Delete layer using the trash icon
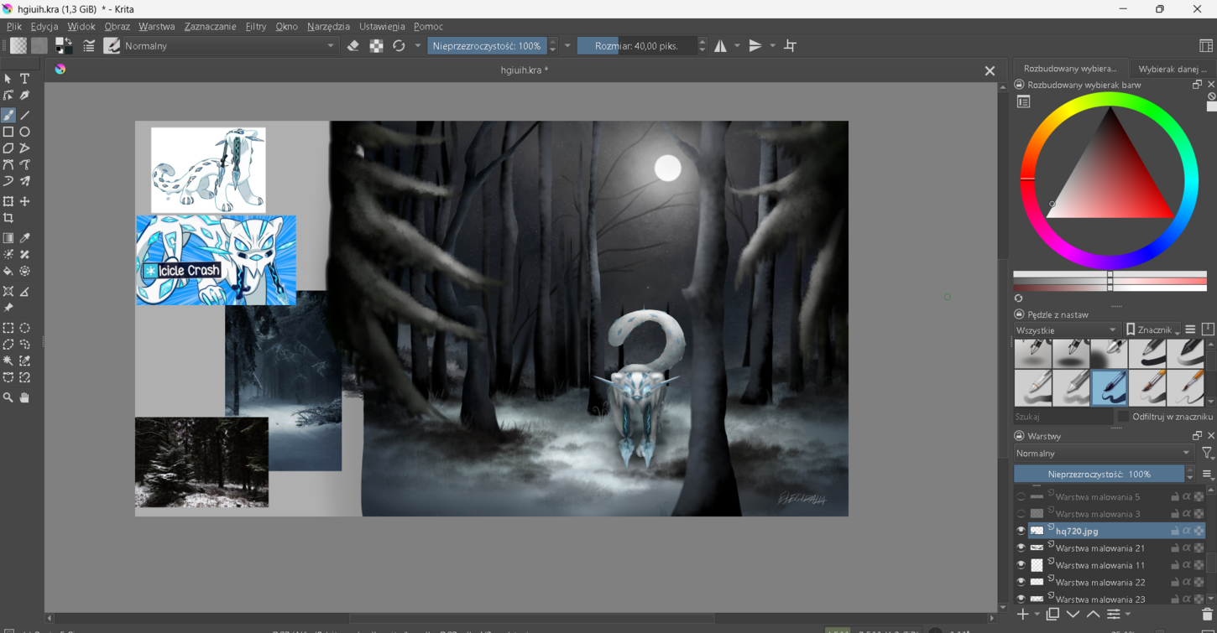 tap(1207, 615)
